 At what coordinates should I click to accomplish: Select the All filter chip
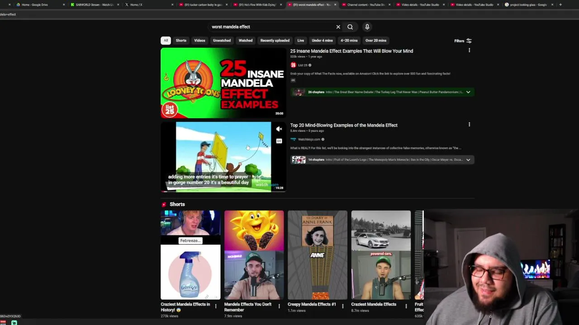click(x=166, y=41)
